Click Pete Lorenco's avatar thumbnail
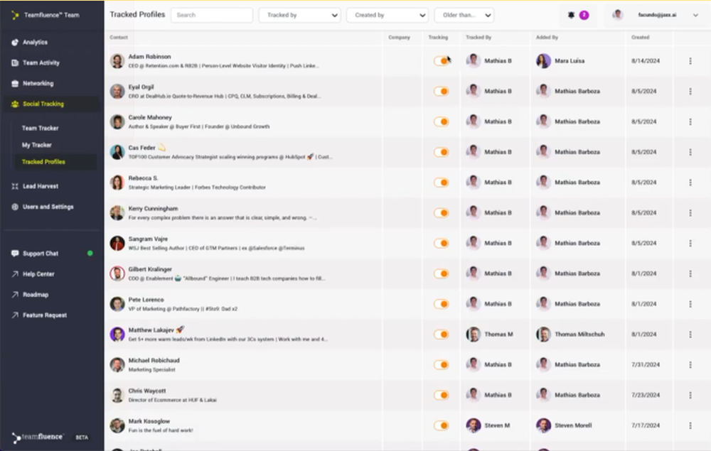Image resolution: width=711 pixels, height=451 pixels. coord(117,304)
